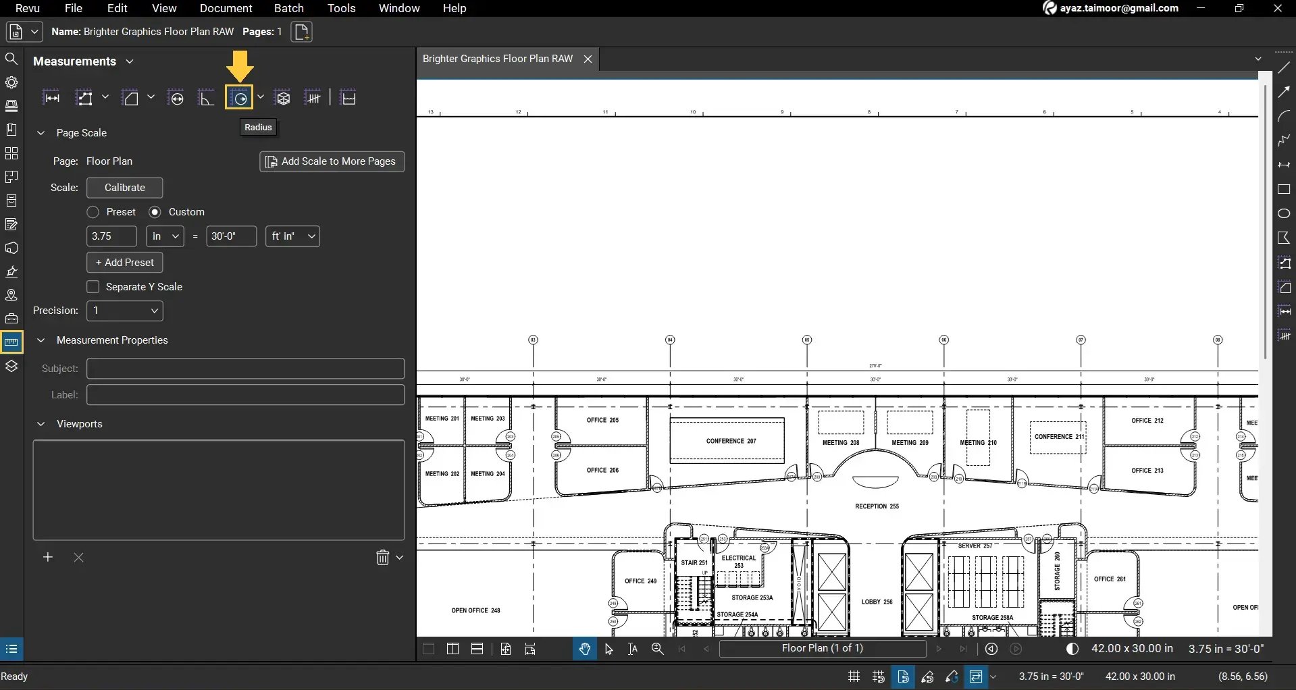Select the Angle measurement tool
The height and width of the screenshot is (690, 1296).
[x=206, y=97]
